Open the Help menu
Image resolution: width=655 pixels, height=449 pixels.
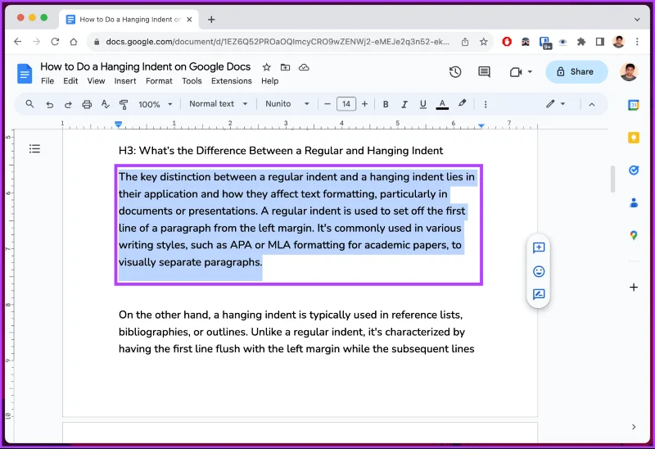click(x=270, y=81)
